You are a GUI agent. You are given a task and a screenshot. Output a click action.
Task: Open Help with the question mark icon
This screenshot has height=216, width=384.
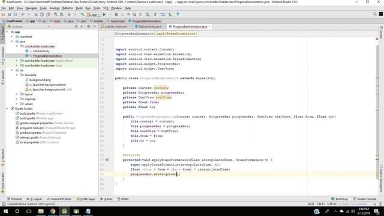click(178, 14)
